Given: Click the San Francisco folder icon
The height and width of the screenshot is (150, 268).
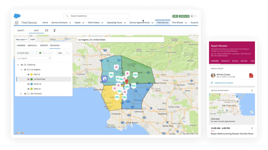Looking at the screenshot, I should 28,94.
